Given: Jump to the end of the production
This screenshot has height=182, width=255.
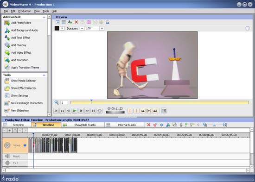Looking at the screenshot, I should pos(93,111).
